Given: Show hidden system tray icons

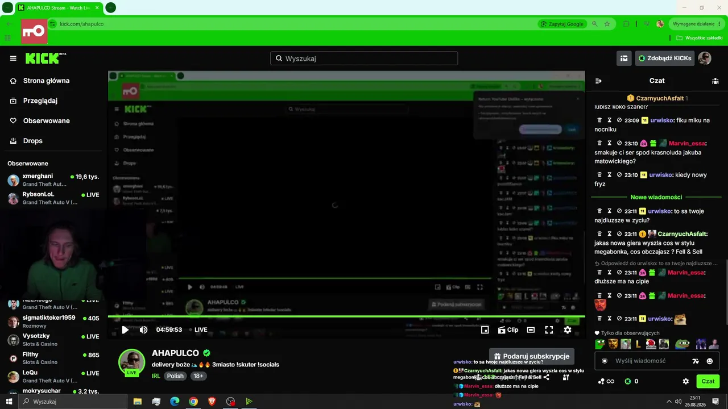Looking at the screenshot, I should [669, 402].
